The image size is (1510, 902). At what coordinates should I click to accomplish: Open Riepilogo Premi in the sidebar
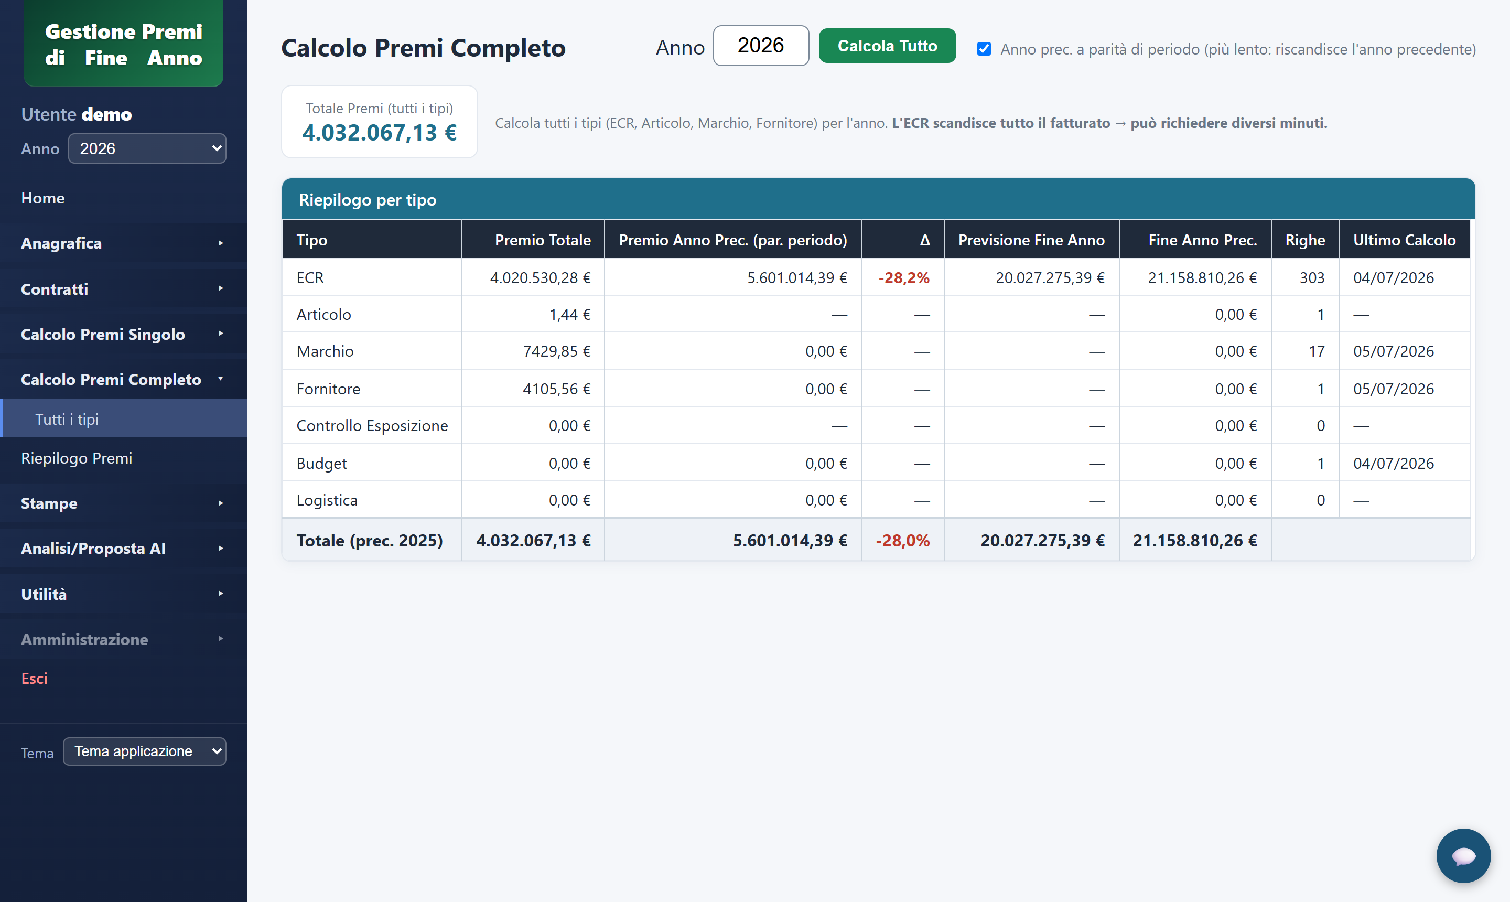pyautogui.click(x=77, y=458)
